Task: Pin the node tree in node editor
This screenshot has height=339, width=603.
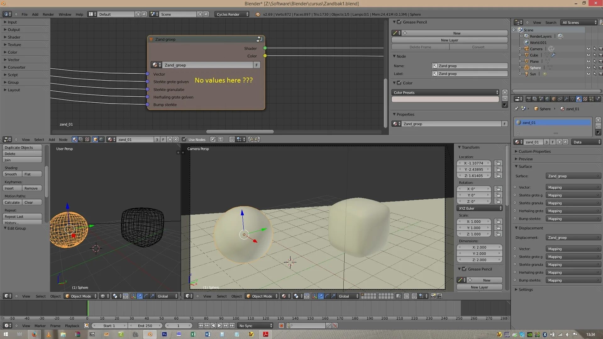Action: (x=213, y=139)
